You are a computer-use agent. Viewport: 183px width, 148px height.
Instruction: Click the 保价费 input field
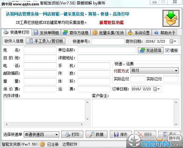click(x=40, y=89)
